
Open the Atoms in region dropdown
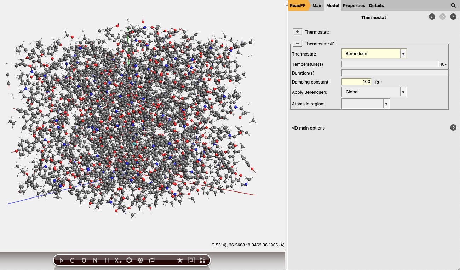point(386,103)
